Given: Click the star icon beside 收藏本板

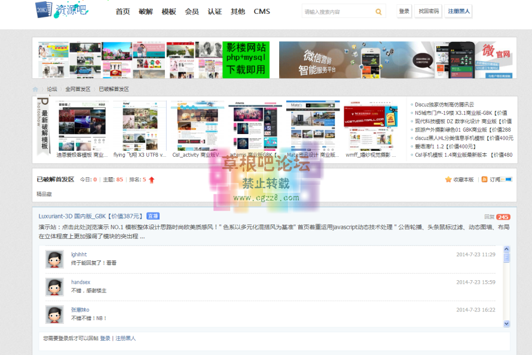Looking at the screenshot, I should 448,180.
